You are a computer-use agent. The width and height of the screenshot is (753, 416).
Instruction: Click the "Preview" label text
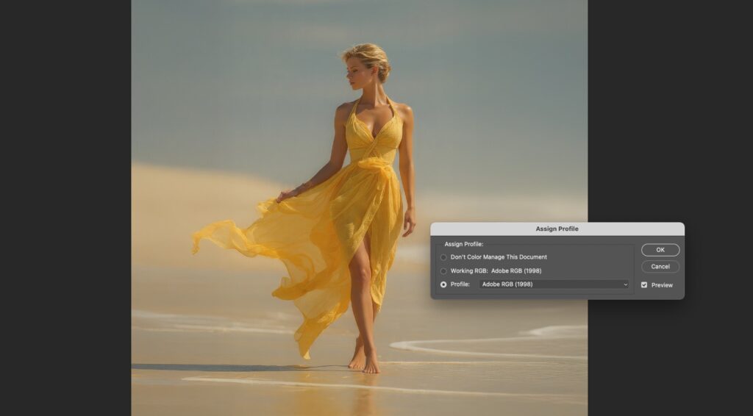click(x=662, y=285)
